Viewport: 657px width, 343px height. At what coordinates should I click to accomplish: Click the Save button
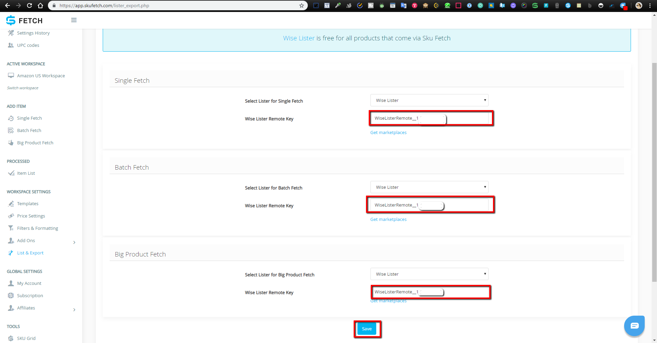[x=367, y=329]
